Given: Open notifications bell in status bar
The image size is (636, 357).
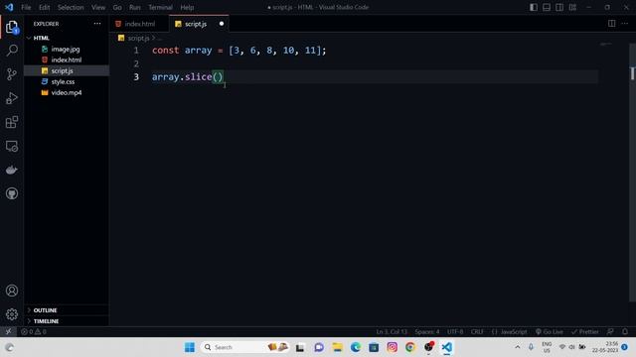Looking at the screenshot, I should point(625,331).
